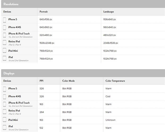This screenshot has height=132, width=165.
Task: Select the Retina iPad PPI value 264
Action: tap(42, 112)
